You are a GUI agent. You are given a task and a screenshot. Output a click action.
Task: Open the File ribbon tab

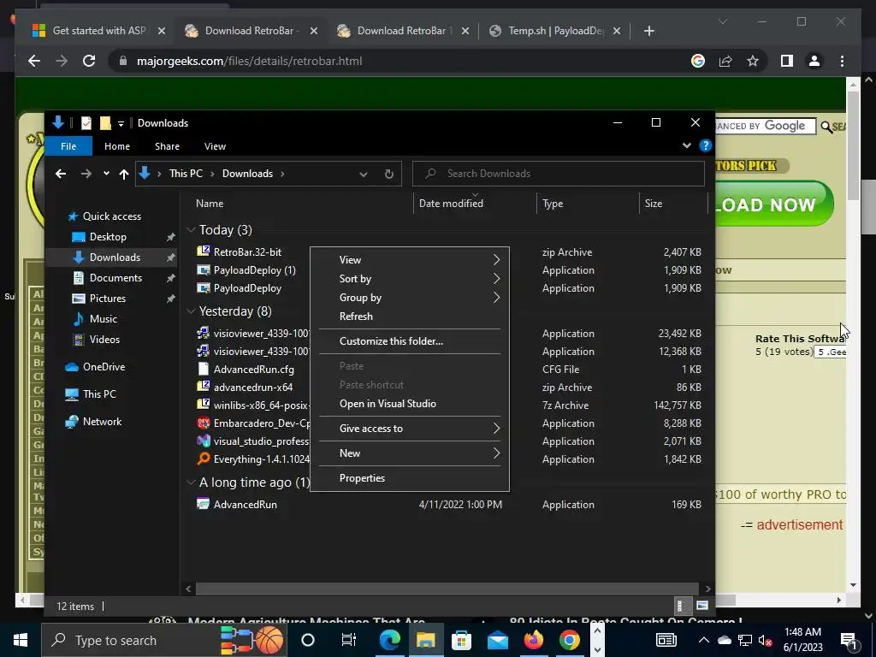(68, 146)
